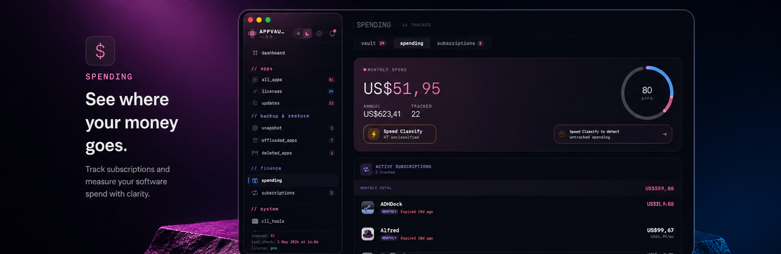Click the circular sync check icon
The image size is (781, 254).
tap(319, 34)
